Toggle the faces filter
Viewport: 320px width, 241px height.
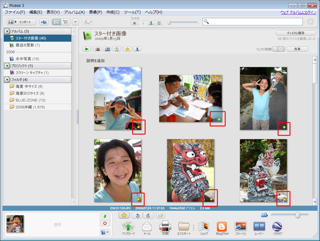tap(151, 23)
